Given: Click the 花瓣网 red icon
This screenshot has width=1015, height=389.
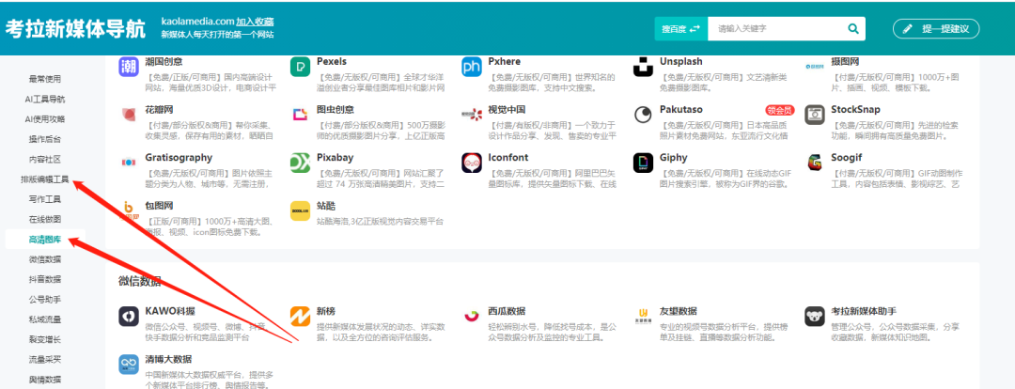Looking at the screenshot, I should click(x=129, y=115).
